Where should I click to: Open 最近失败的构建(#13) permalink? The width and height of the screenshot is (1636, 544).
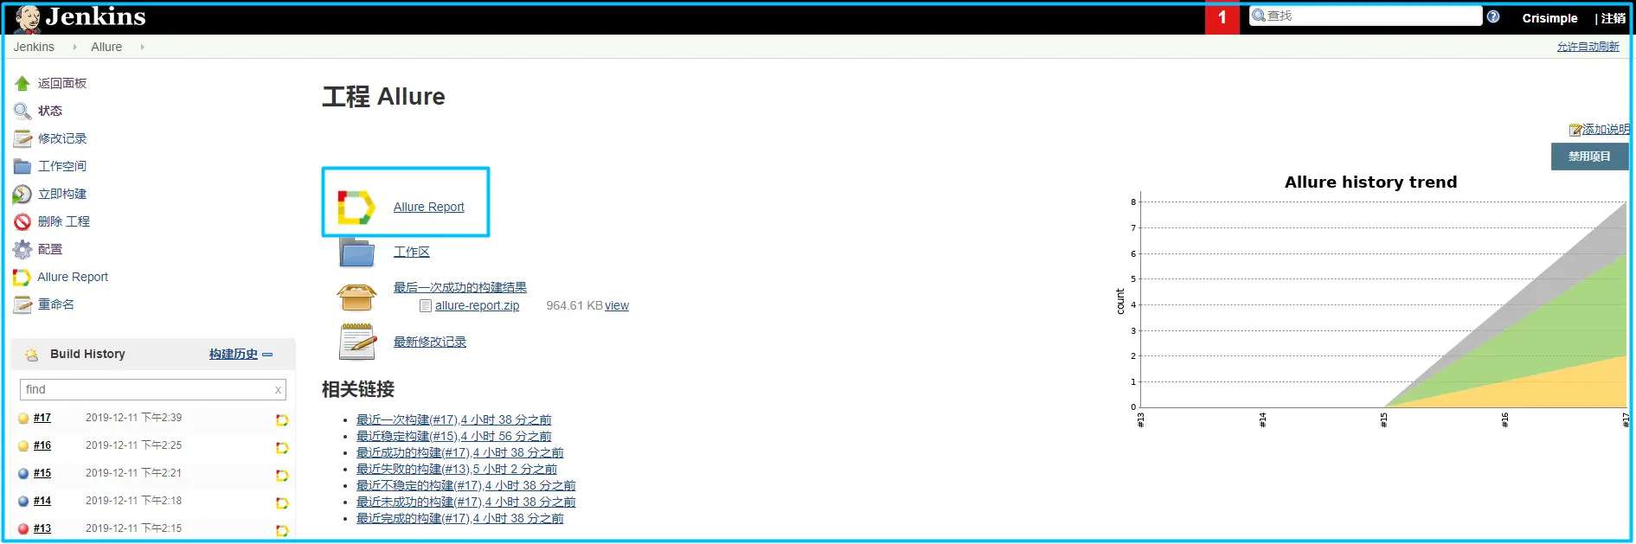point(457,469)
